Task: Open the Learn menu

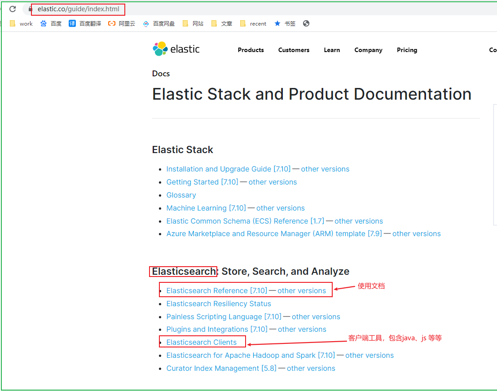Action: pos(332,50)
